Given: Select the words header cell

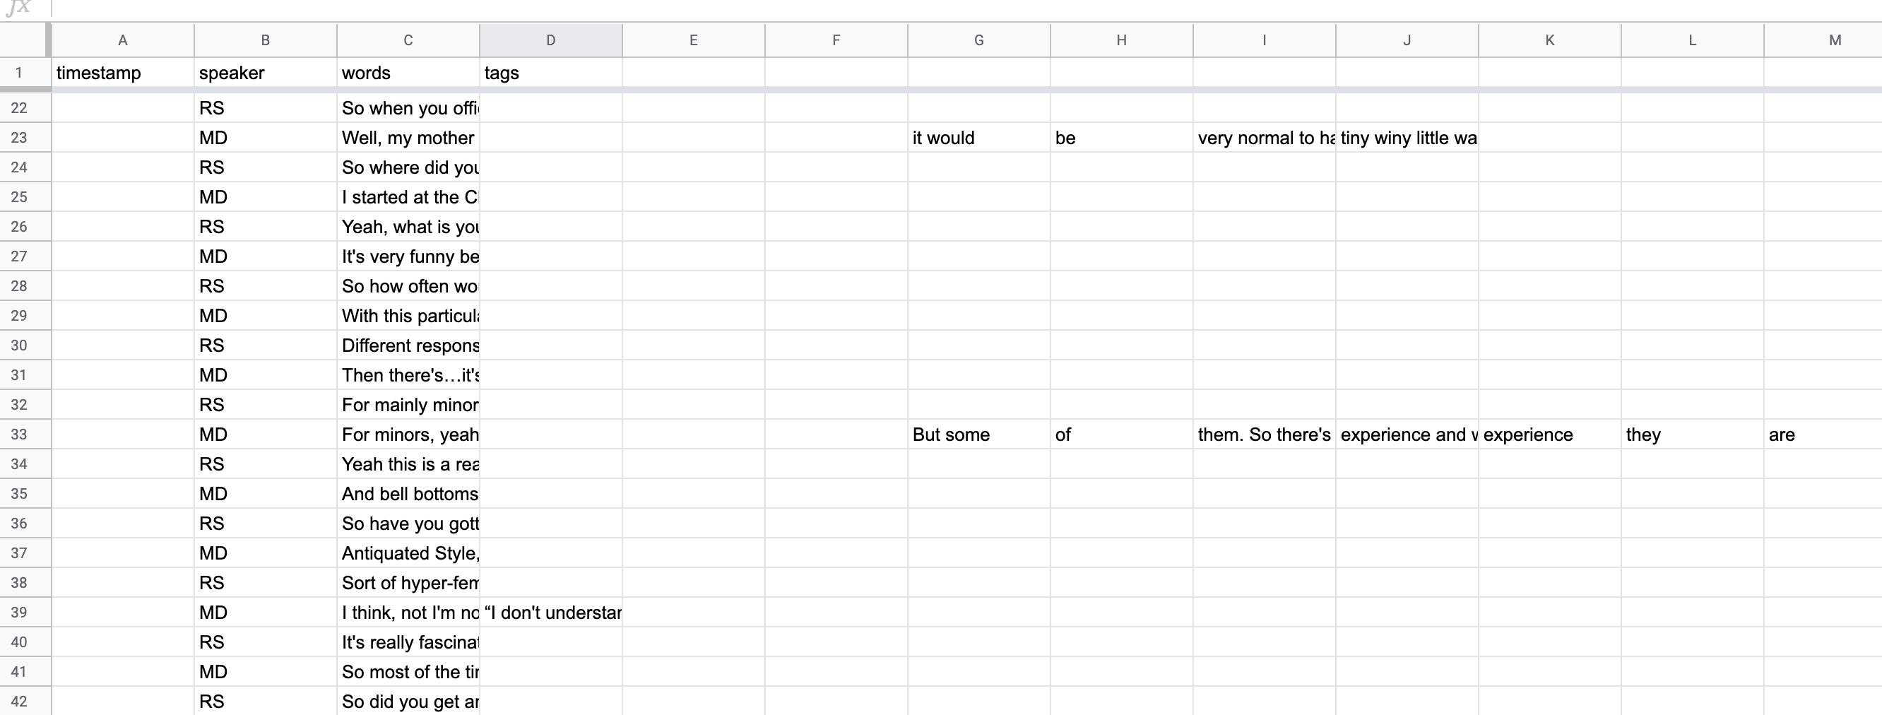Looking at the screenshot, I should tap(407, 73).
